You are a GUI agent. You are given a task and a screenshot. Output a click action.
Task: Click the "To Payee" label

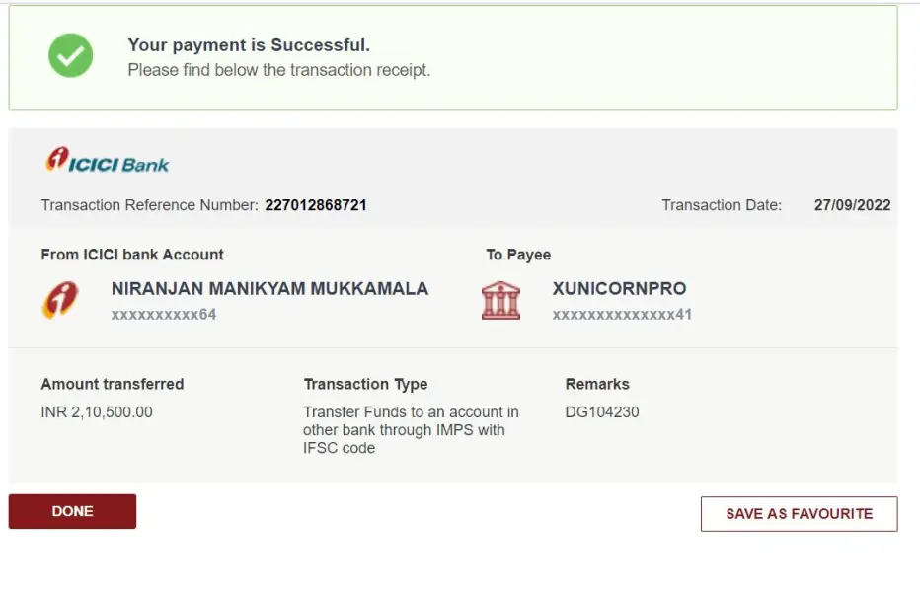coord(518,255)
